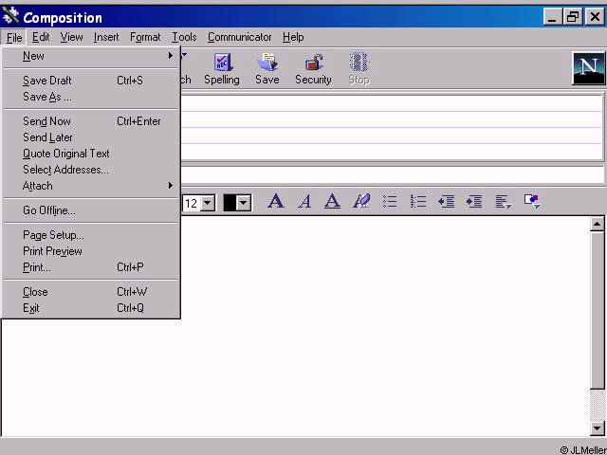Click the black font color swatch

[x=230, y=203]
